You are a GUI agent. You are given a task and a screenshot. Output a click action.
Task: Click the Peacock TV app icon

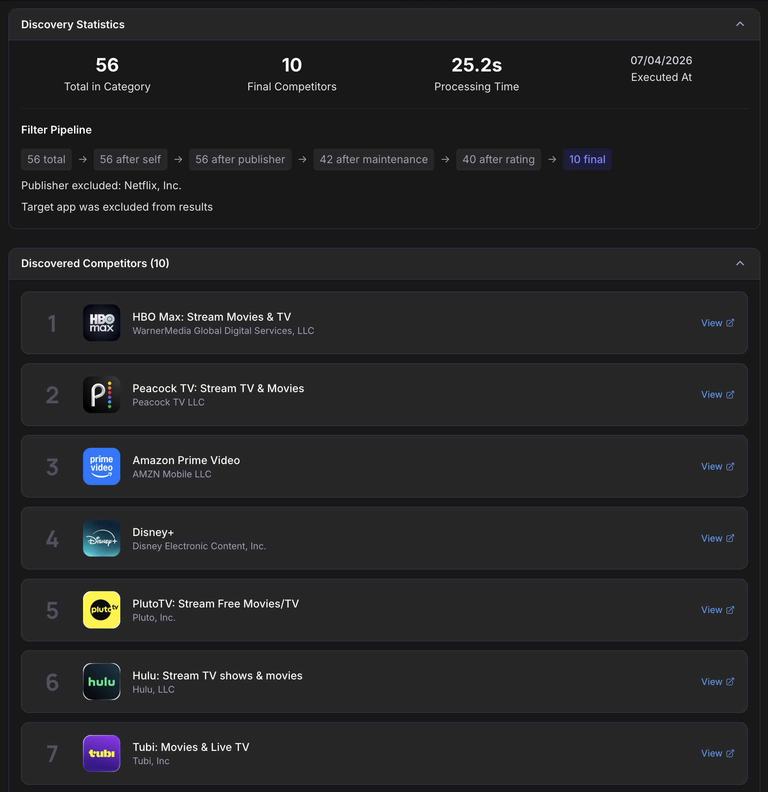pos(101,395)
